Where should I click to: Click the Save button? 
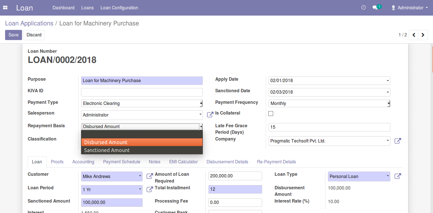pos(14,35)
